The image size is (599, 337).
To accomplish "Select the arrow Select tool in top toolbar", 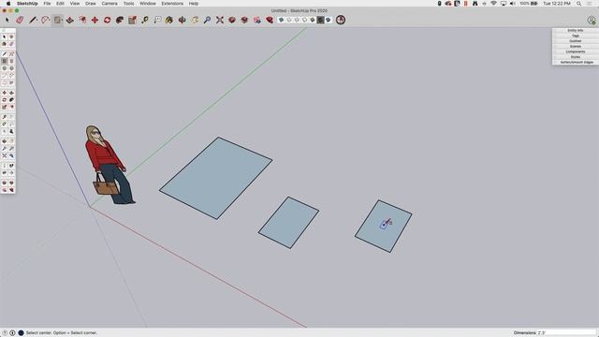I will click(7, 20).
